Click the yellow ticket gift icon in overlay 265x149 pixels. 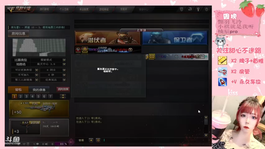coord(222,61)
